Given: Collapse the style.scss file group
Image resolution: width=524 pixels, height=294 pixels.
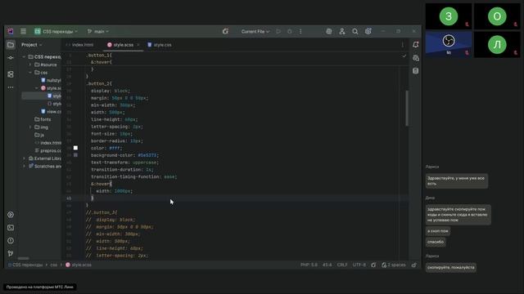Looking at the screenshot, I should [x=36, y=88].
